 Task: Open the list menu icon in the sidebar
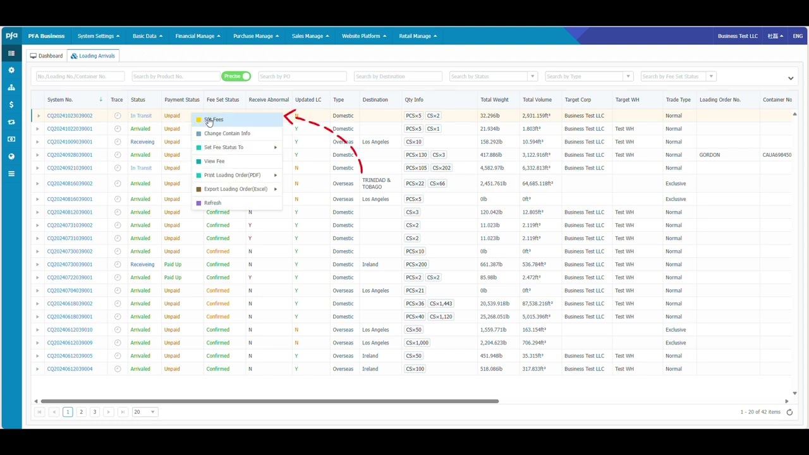coord(11,53)
